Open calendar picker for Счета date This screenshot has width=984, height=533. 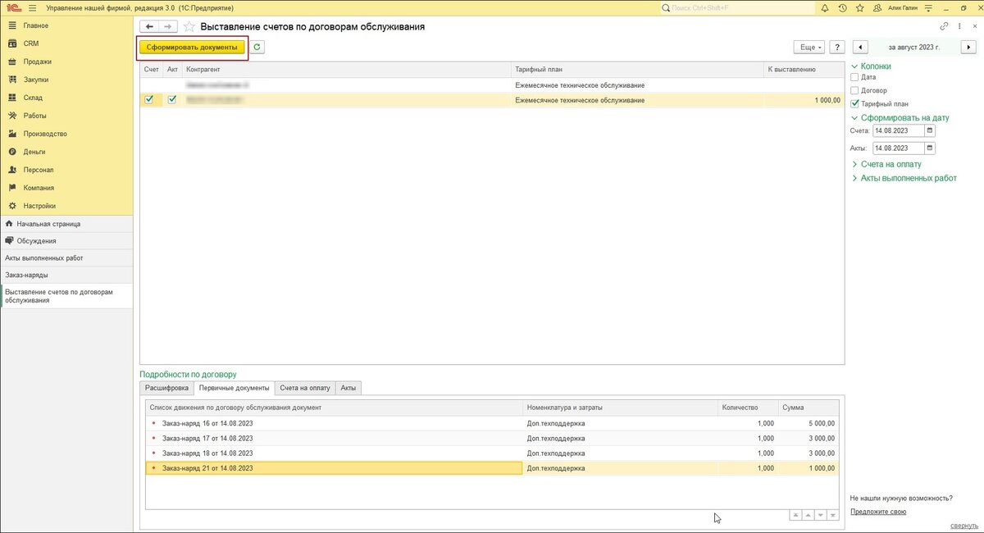(929, 130)
